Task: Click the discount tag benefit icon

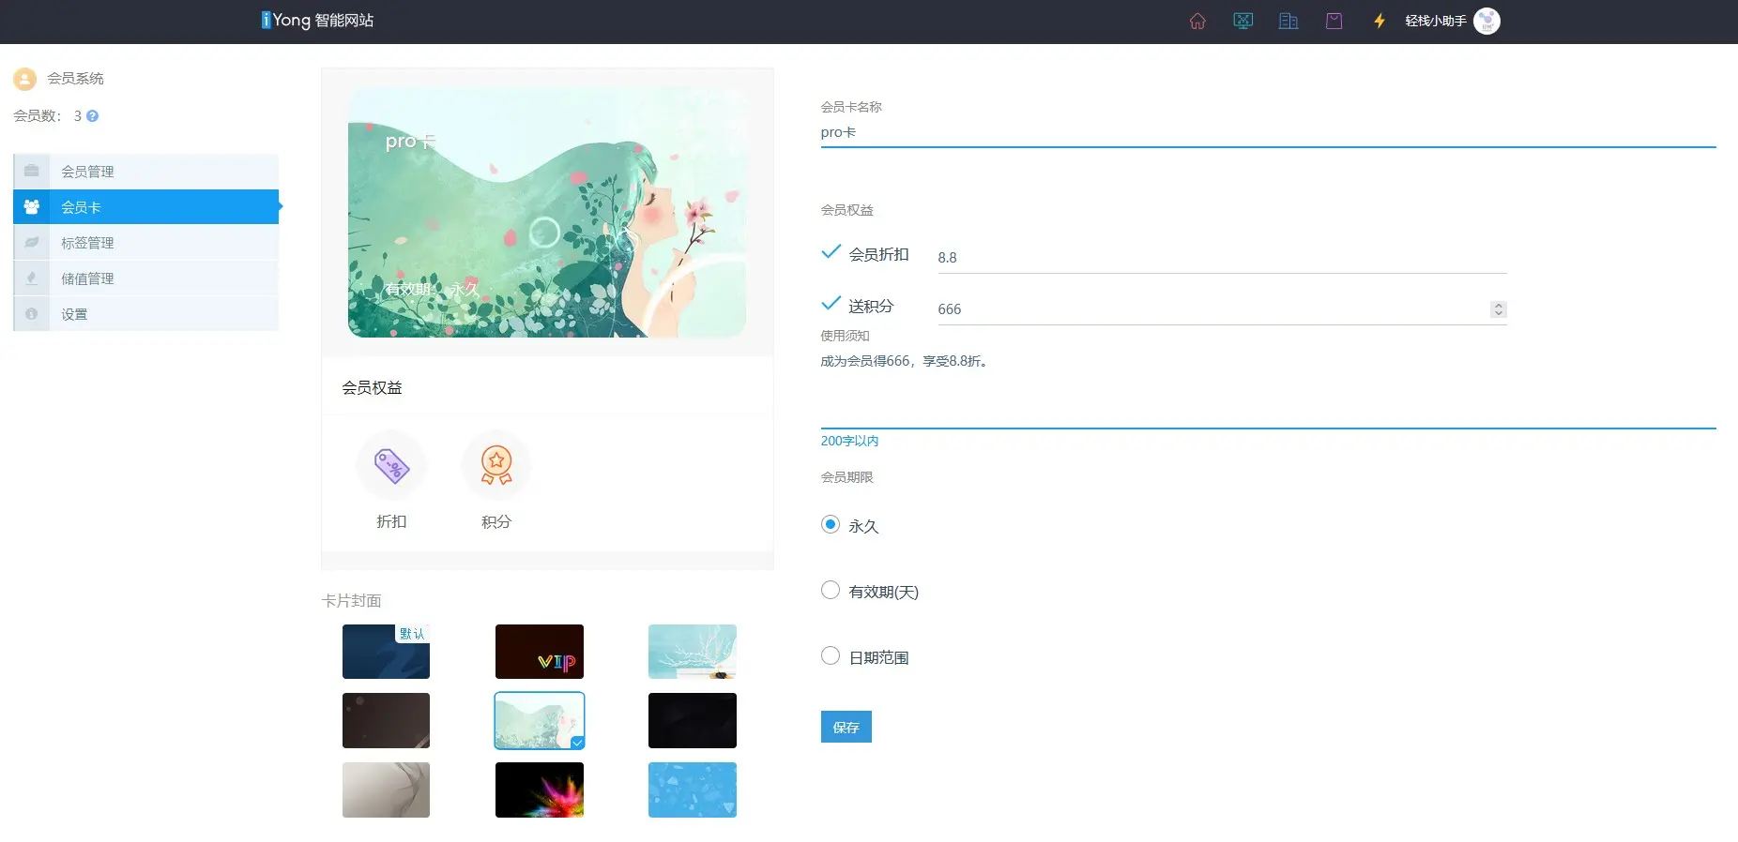Action: click(391, 465)
